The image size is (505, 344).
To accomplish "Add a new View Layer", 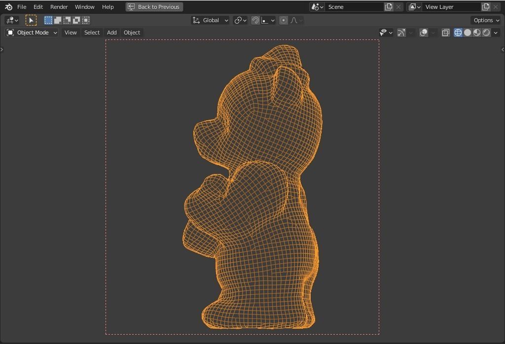I will pos(486,7).
